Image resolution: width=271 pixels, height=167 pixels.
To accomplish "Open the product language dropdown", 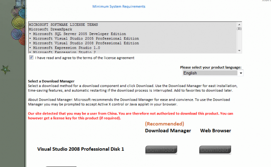I will [x=213, y=73].
